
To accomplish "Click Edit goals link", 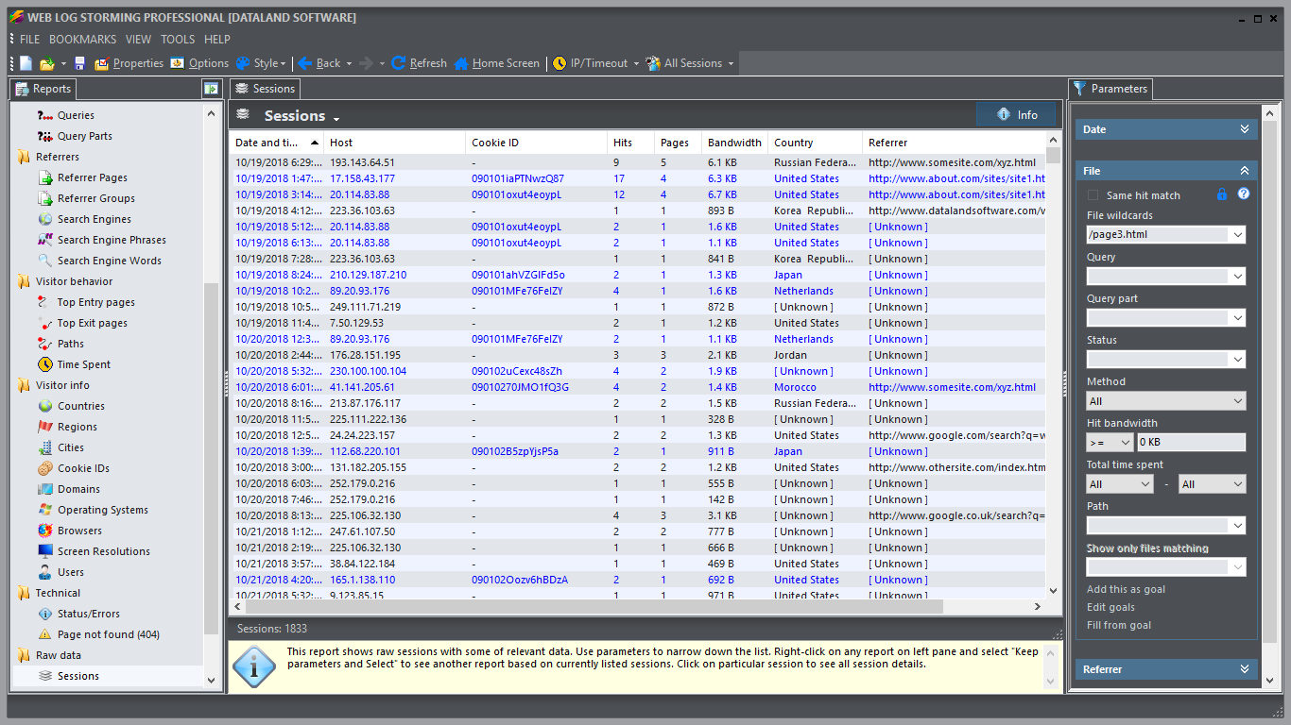I will [1110, 607].
